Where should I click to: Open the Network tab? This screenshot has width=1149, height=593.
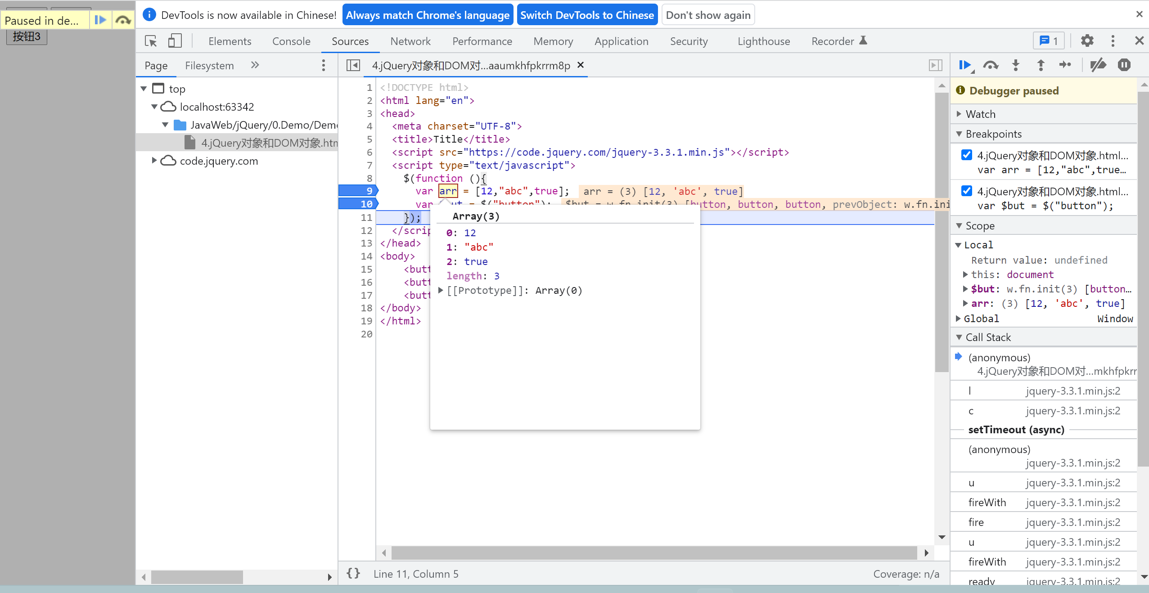click(x=410, y=41)
